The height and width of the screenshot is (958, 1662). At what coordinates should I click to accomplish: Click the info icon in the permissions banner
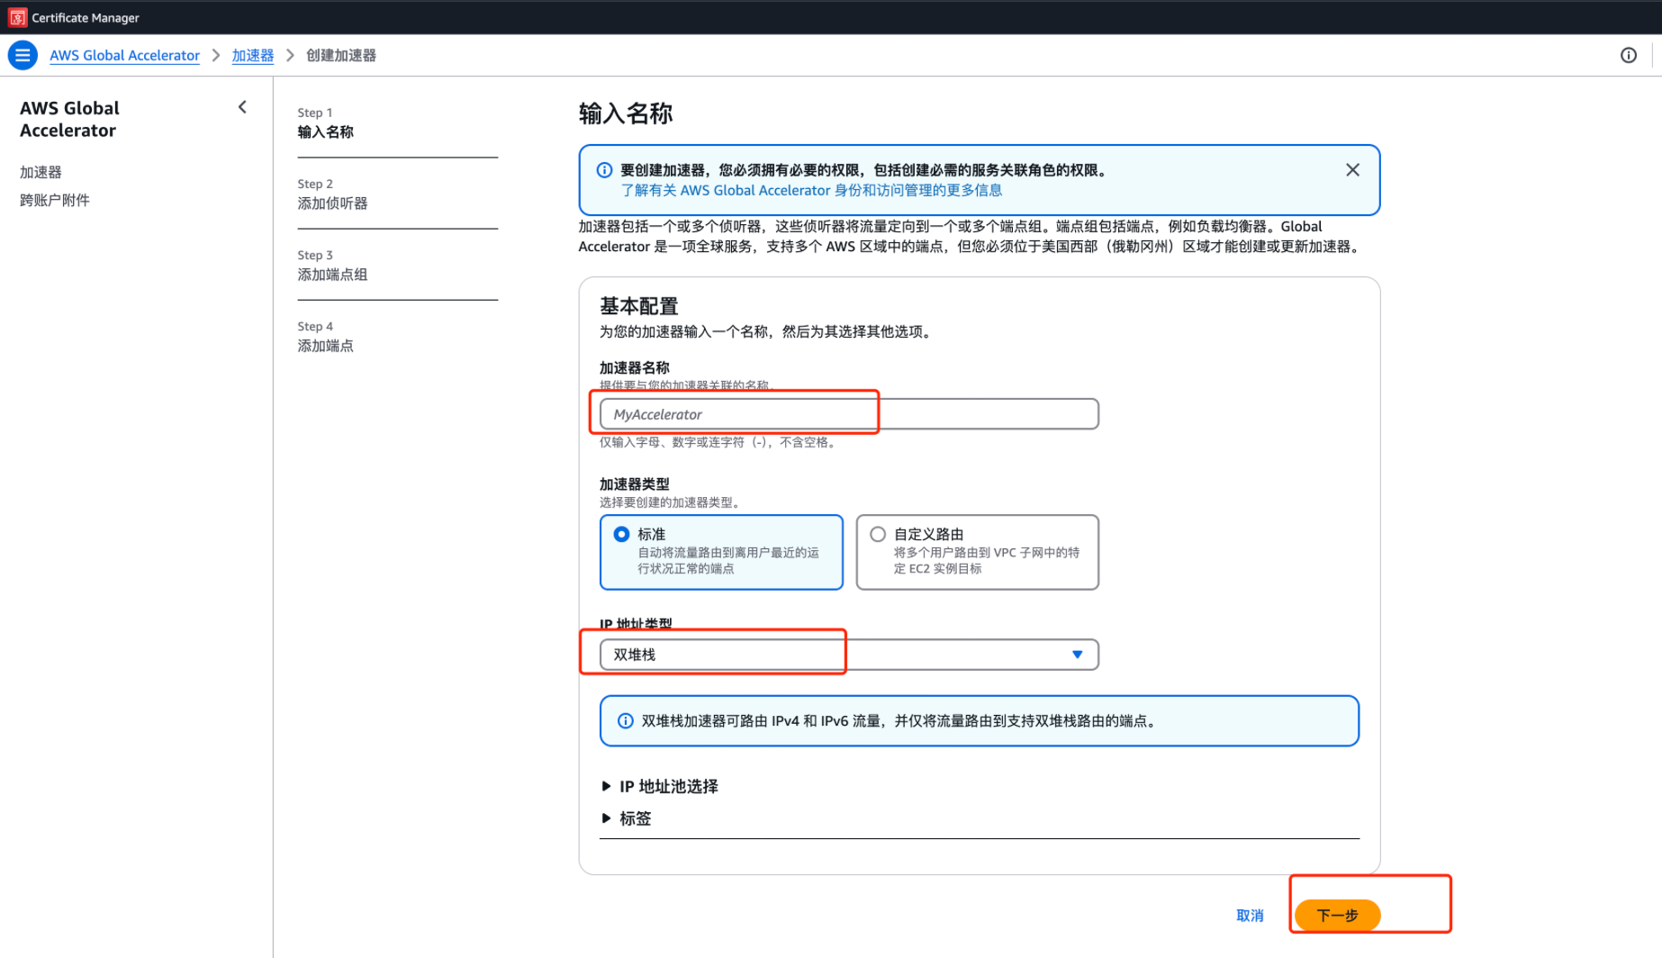coord(604,170)
